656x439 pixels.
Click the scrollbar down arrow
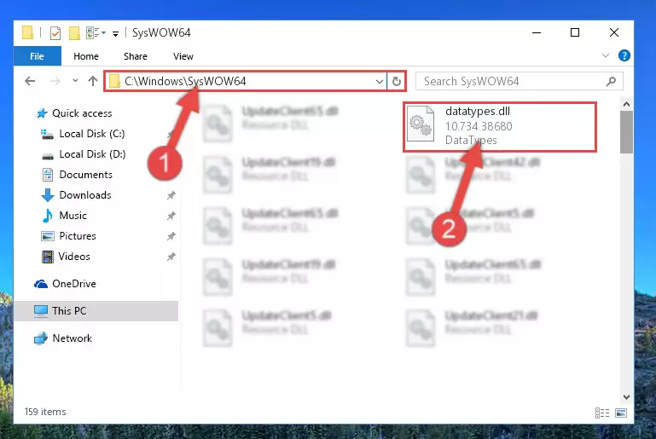click(626, 396)
